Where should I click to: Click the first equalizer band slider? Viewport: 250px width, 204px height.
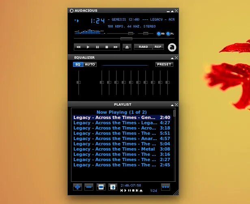coord(102,82)
